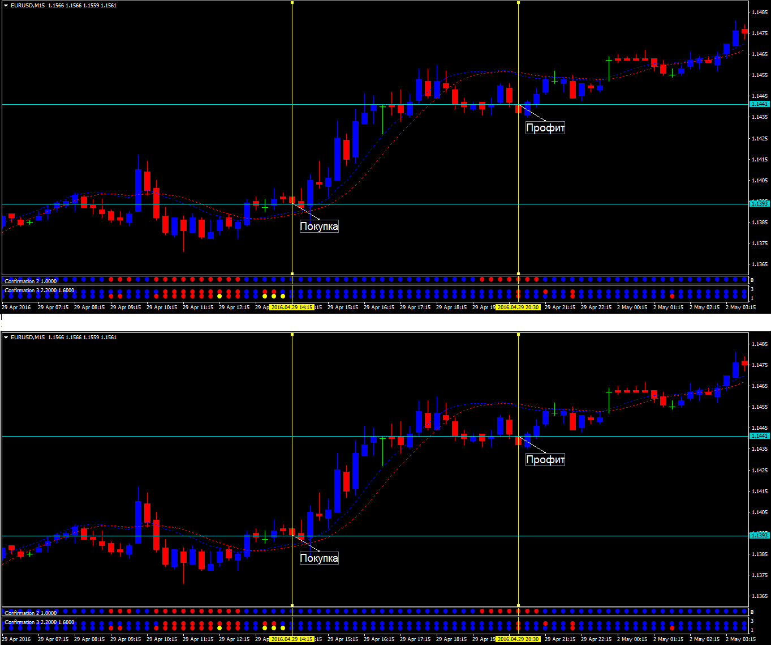
Task: Click the 29 Apr 16:15 time label, top chart
Action: tap(379, 307)
